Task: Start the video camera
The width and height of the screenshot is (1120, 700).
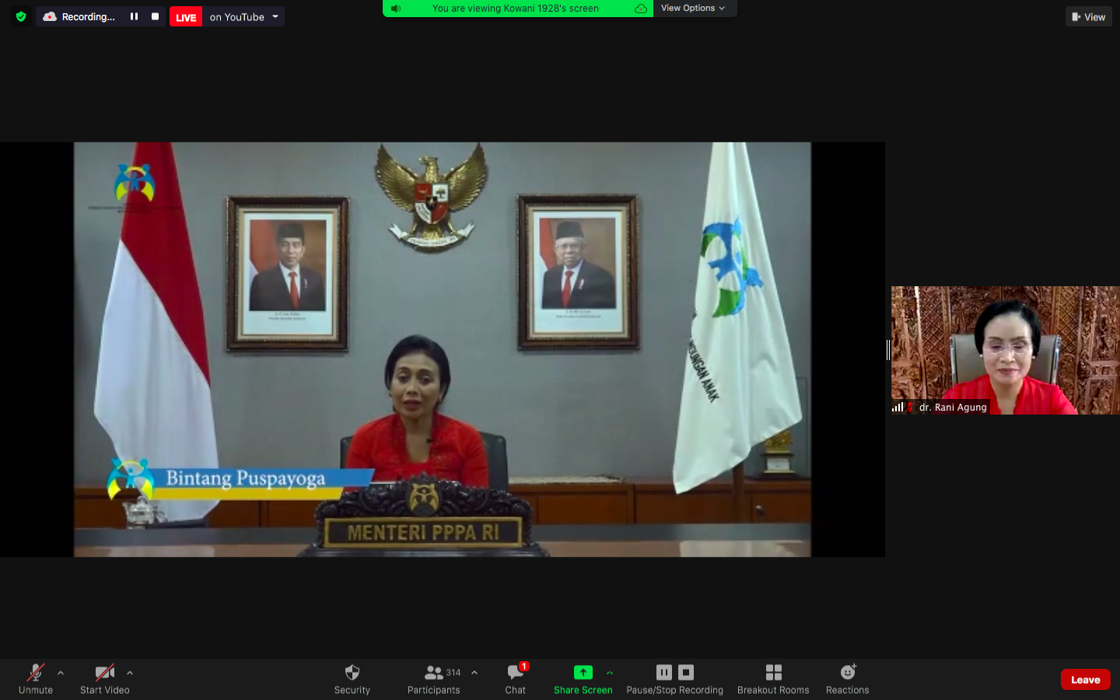Action: [x=104, y=678]
